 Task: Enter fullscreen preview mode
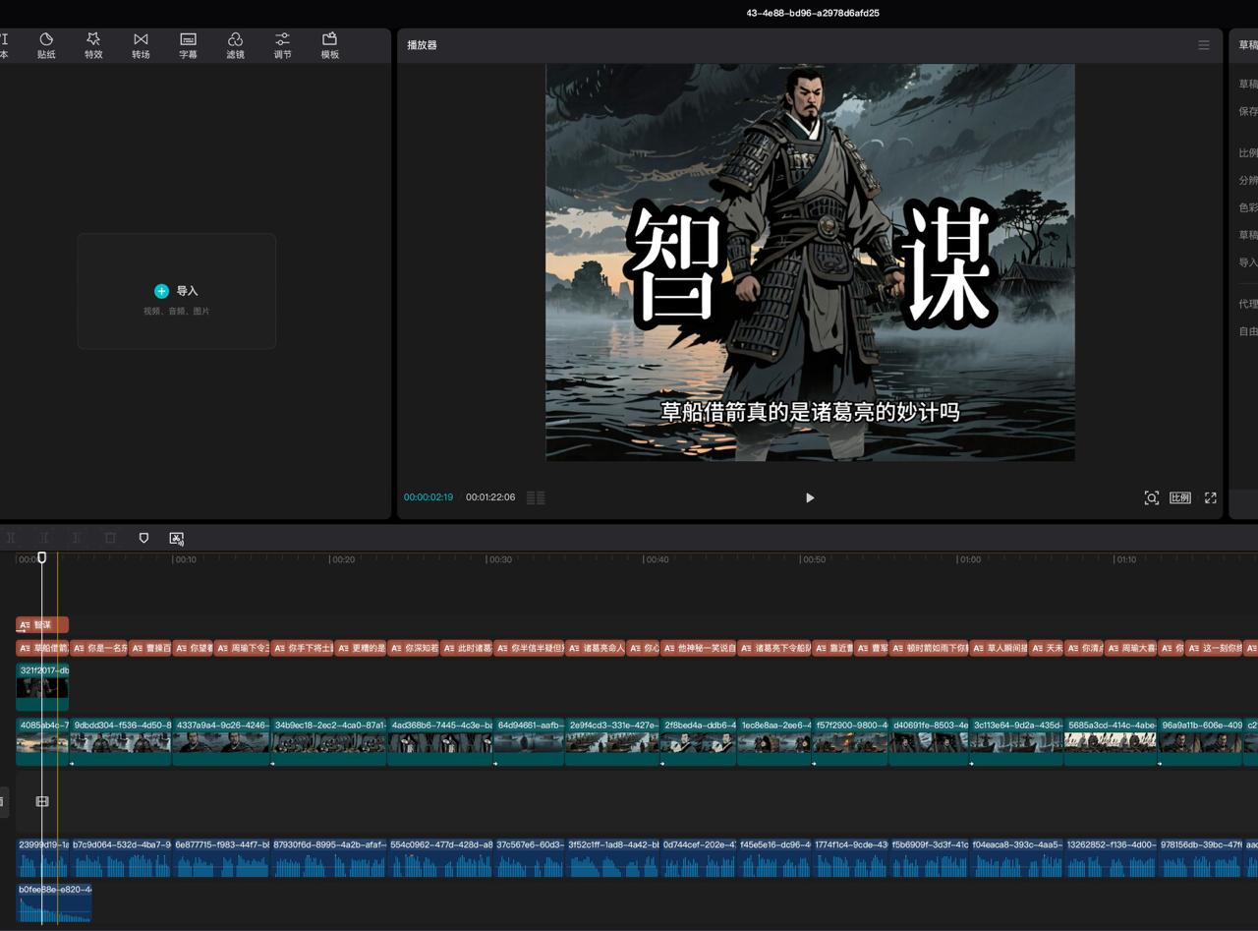(1210, 497)
